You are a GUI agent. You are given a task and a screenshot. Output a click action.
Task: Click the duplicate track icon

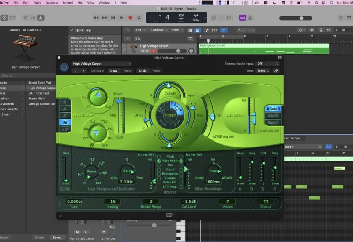coord(138,39)
